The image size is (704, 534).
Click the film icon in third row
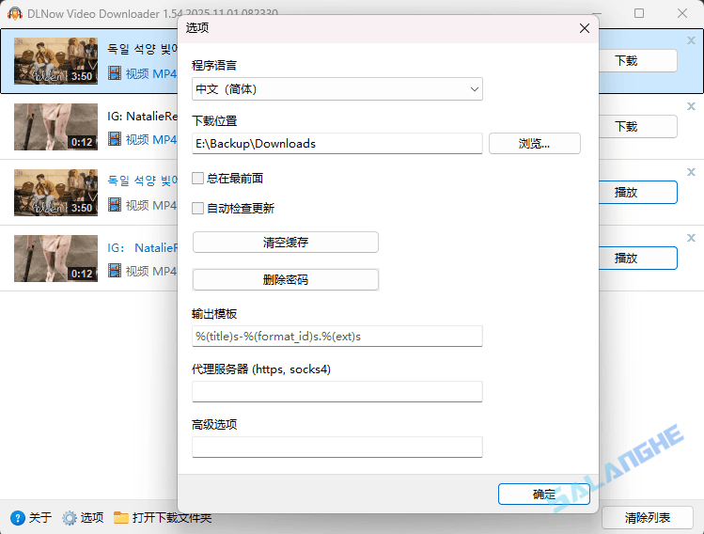115,205
